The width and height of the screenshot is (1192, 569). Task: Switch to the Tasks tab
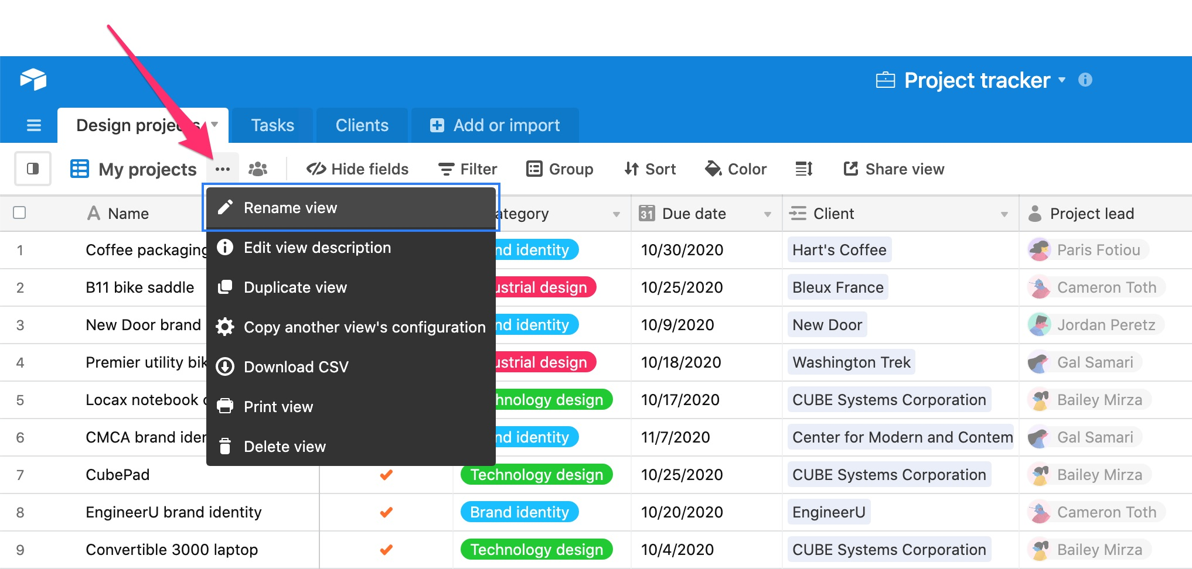tap(273, 125)
